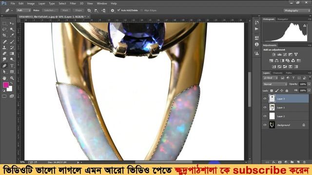Open the Path mode dropdown
Image resolution: width=312 pixels, height=175 pixels.
tap(23, 10)
